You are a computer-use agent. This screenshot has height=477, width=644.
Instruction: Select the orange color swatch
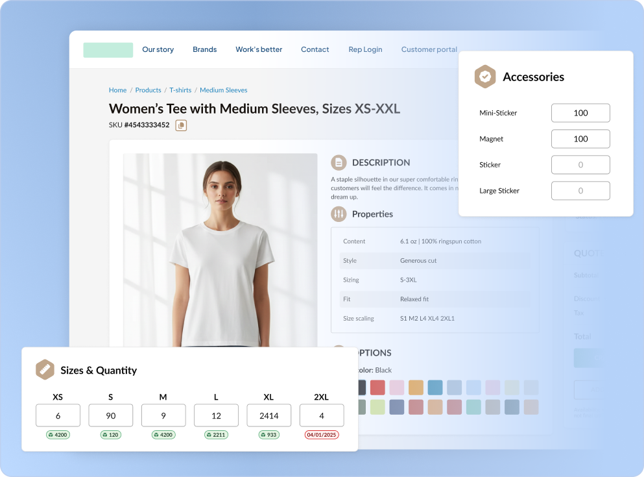pos(416,387)
